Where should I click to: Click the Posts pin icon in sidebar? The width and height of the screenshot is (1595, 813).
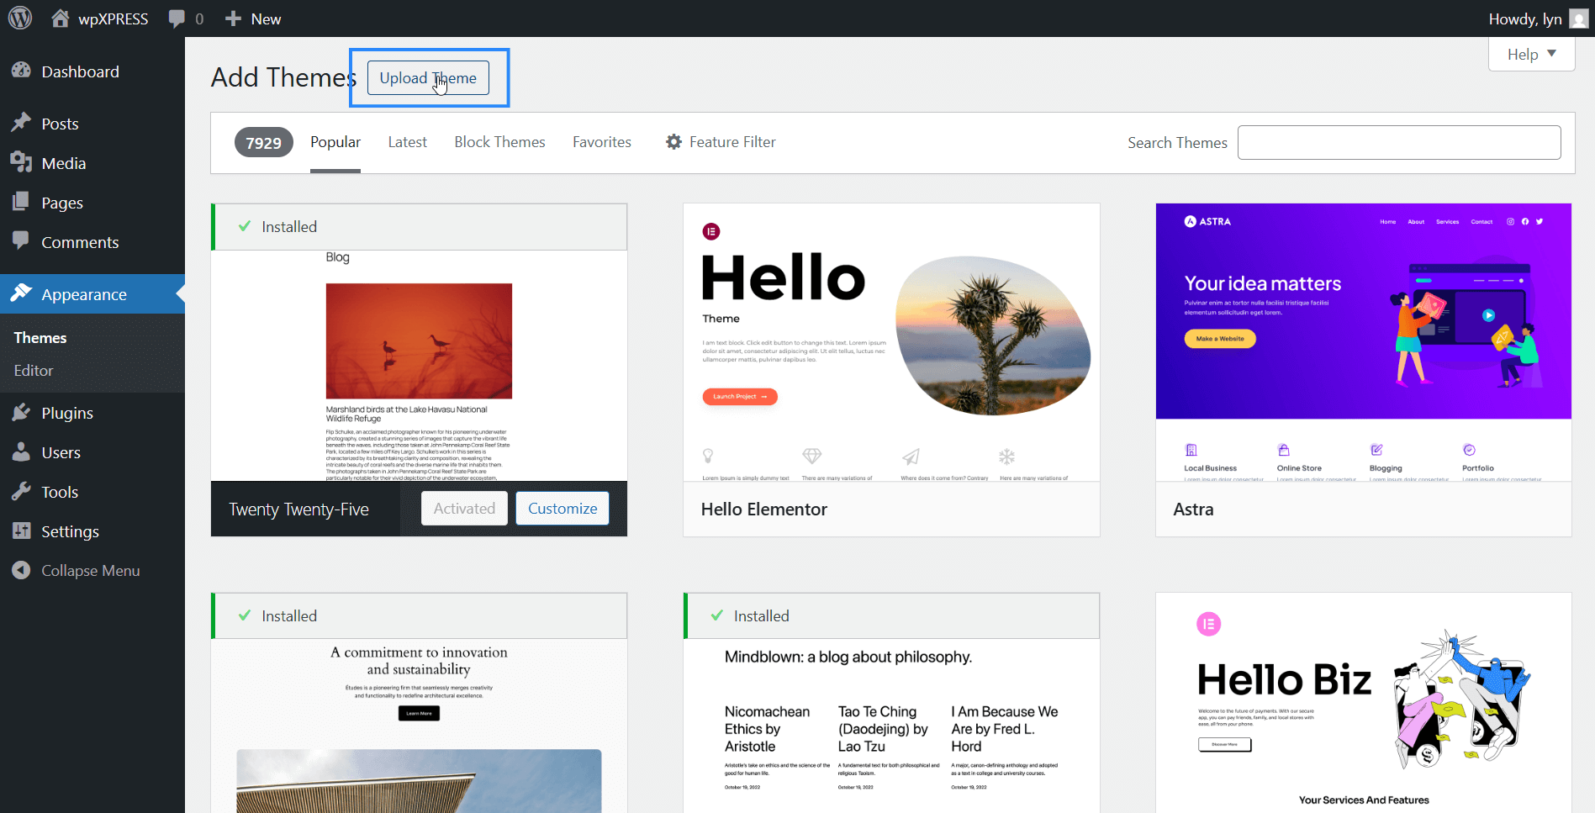tap(23, 123)
